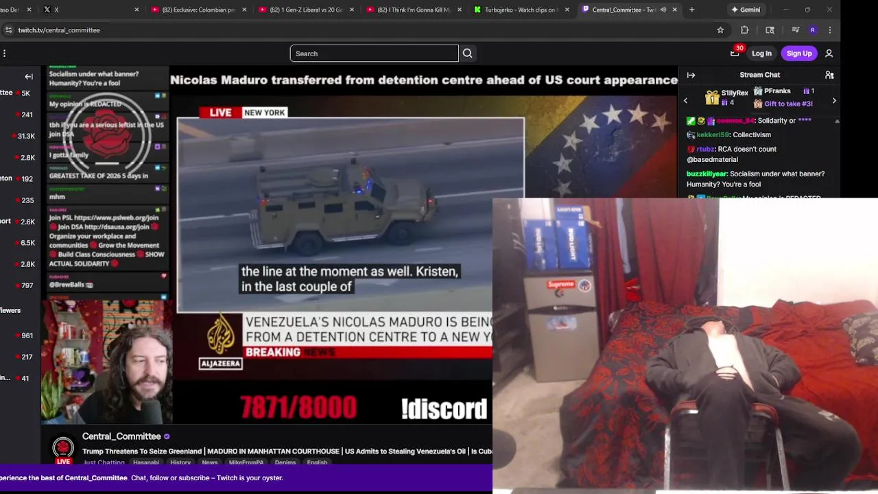Screen dimensions: 878x494
Task: Open the Chrome extensions puzzle icon
Action: point(744,30)
